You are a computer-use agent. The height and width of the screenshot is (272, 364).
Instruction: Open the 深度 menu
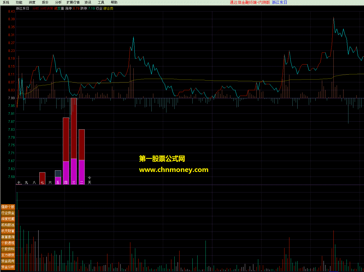32,2
